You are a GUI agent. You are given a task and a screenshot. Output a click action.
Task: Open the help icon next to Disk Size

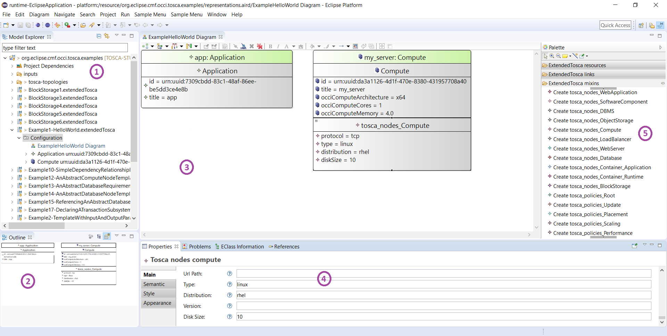point(230,317)
